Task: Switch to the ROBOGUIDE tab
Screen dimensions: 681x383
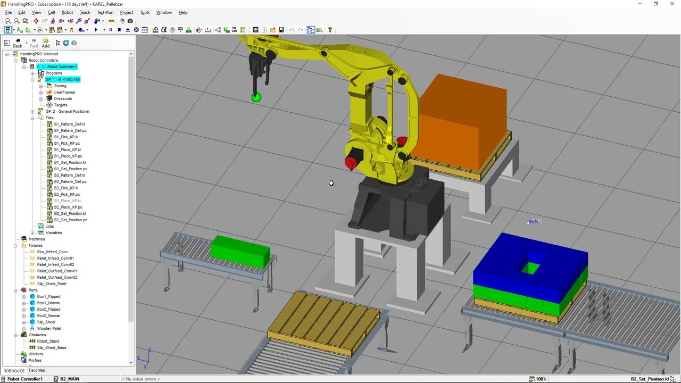Action: pos(14,371)
